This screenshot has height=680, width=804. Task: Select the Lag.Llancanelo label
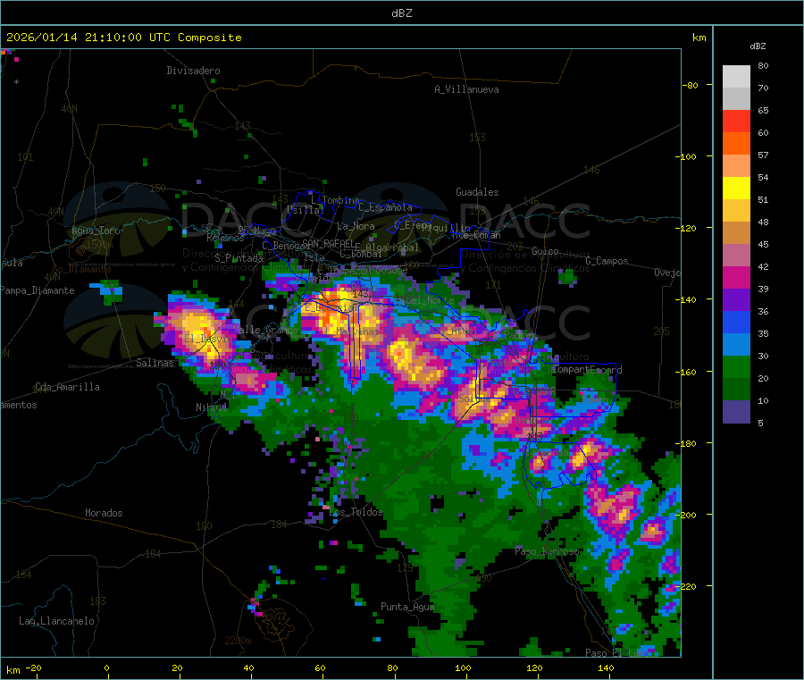click(57, 622)
